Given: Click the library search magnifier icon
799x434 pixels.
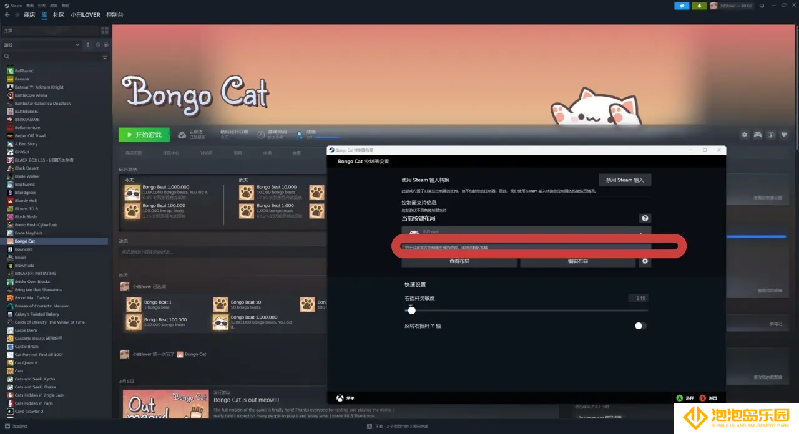Looking at the screenshot, I should point(7,57).
